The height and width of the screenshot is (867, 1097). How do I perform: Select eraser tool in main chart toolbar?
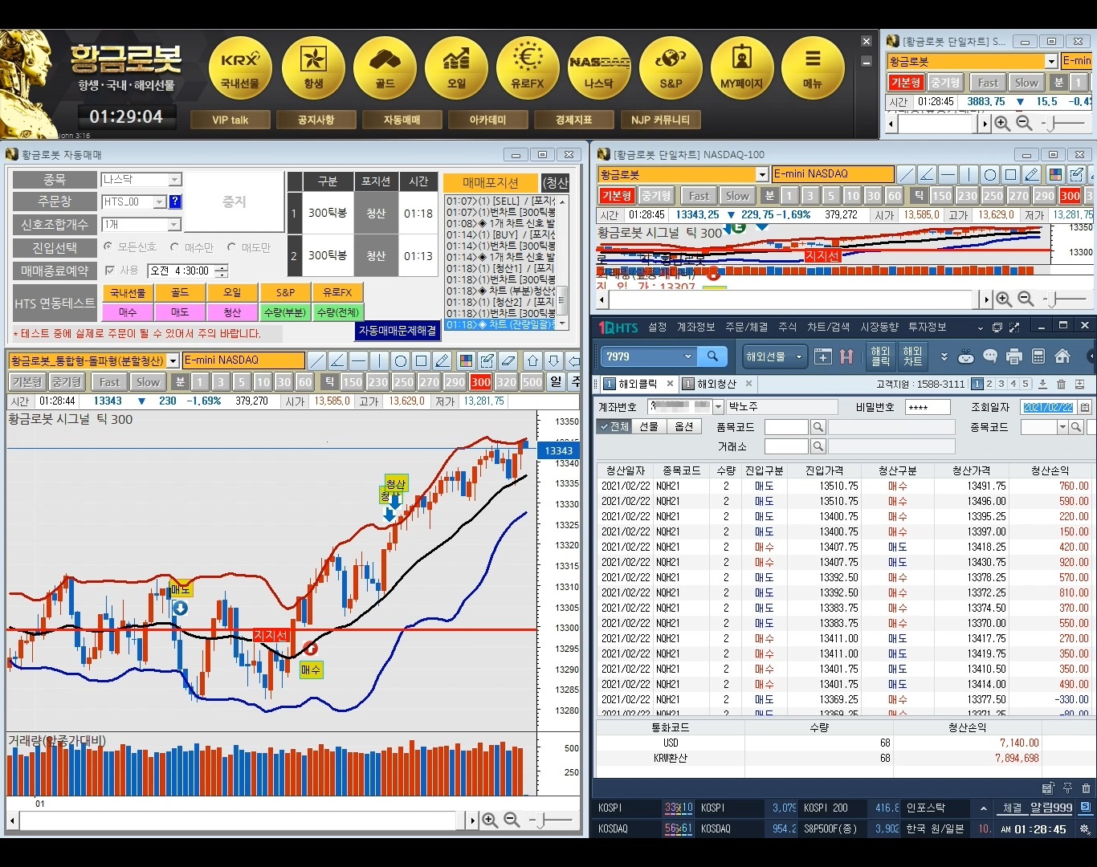tap(508, 360)
